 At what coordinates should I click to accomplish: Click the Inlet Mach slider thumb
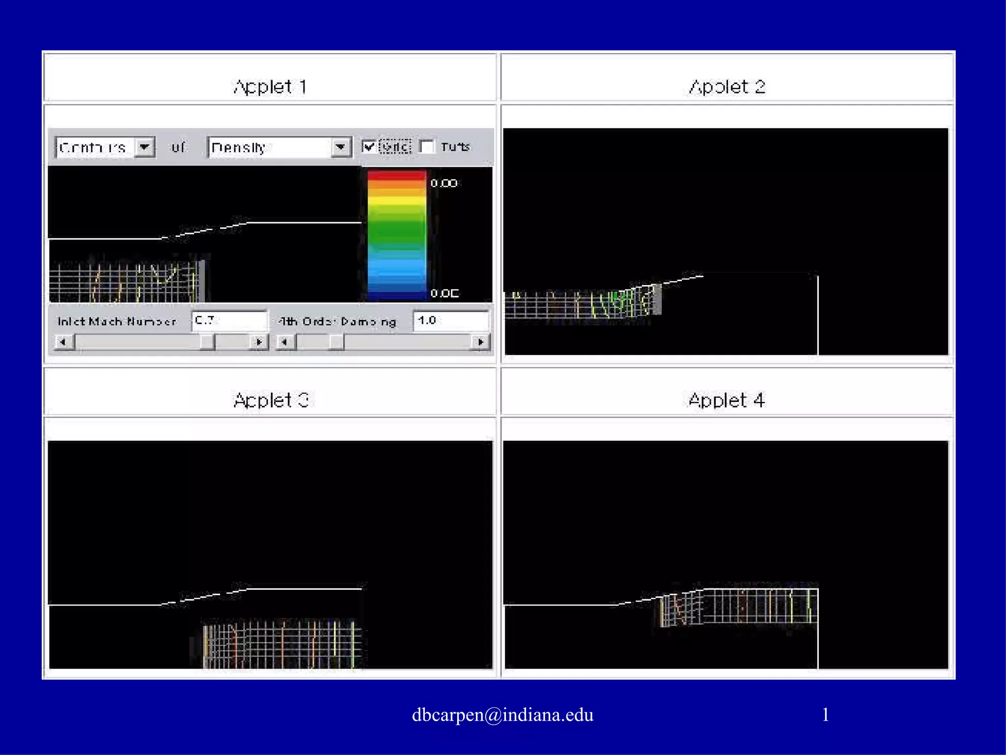pos(207,342)
